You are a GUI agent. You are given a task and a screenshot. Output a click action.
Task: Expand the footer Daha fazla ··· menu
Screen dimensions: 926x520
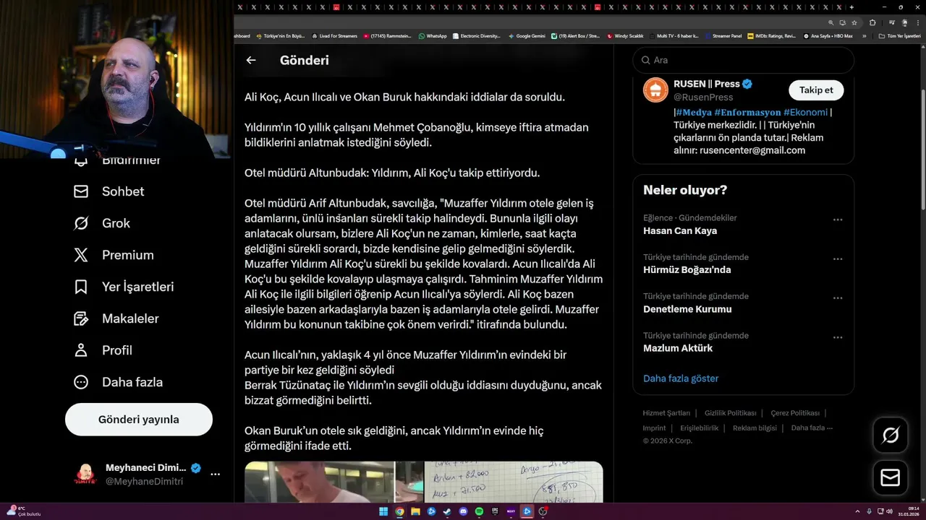click(812, 428)
